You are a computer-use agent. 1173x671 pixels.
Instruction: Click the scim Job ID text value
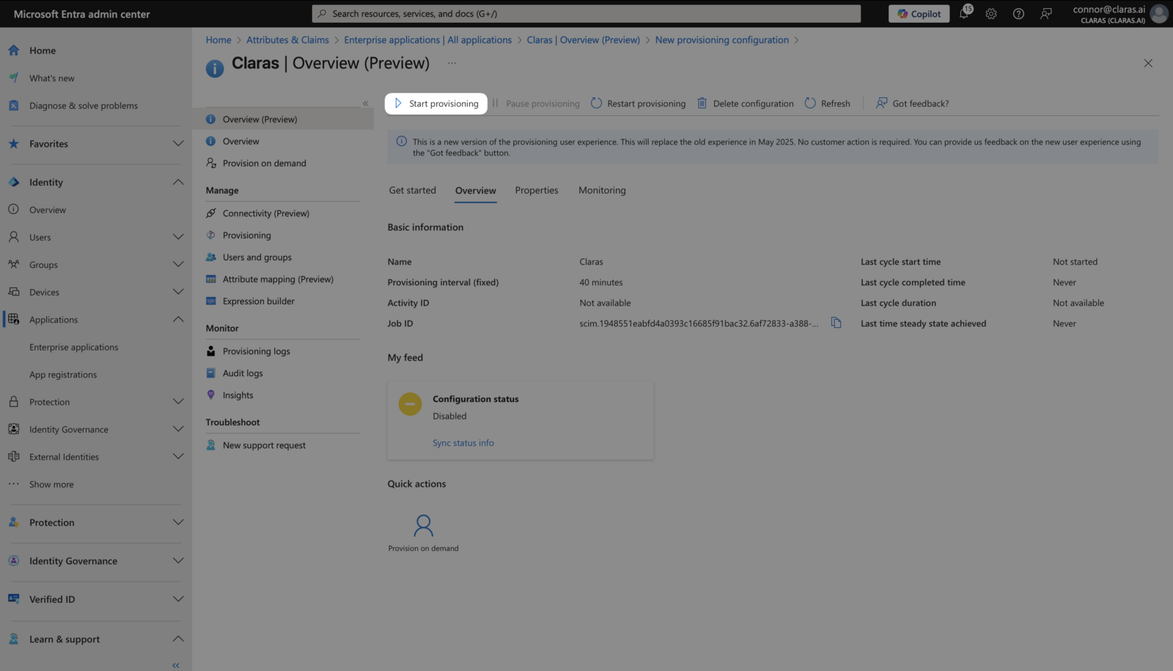pos(699,323)
